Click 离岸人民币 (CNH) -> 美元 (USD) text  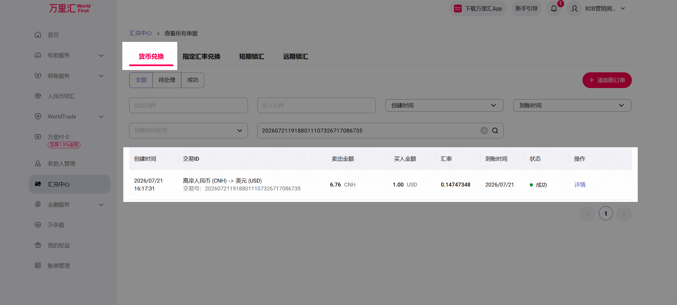[222, 181]
